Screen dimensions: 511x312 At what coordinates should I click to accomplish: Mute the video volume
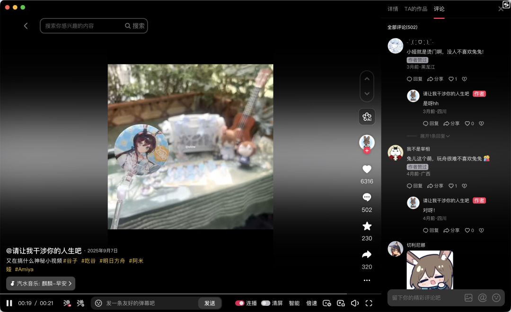355,304
